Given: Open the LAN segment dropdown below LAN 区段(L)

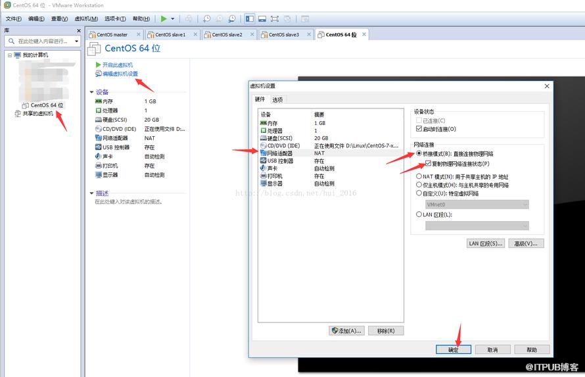Looking at the screenshot, I should pos(477,226).
